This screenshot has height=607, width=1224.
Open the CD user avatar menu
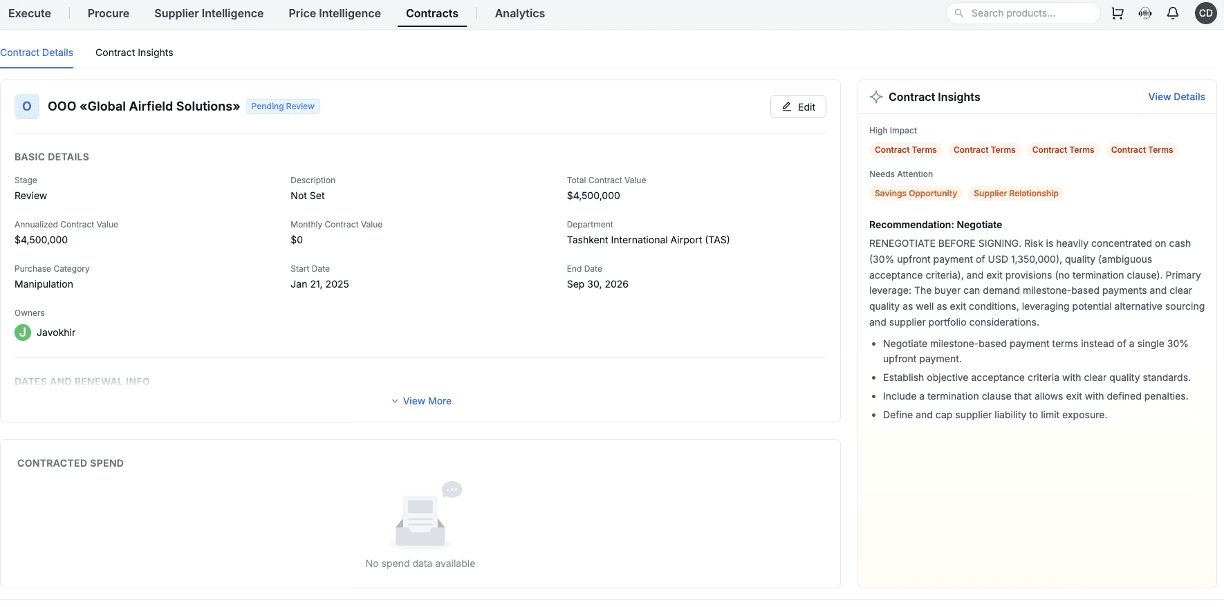(x=1206, y=13)
